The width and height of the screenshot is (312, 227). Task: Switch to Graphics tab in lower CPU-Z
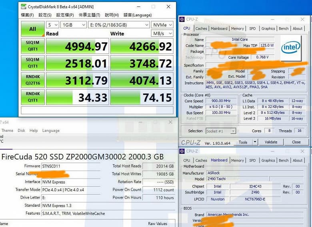click(x=268, y=160)
